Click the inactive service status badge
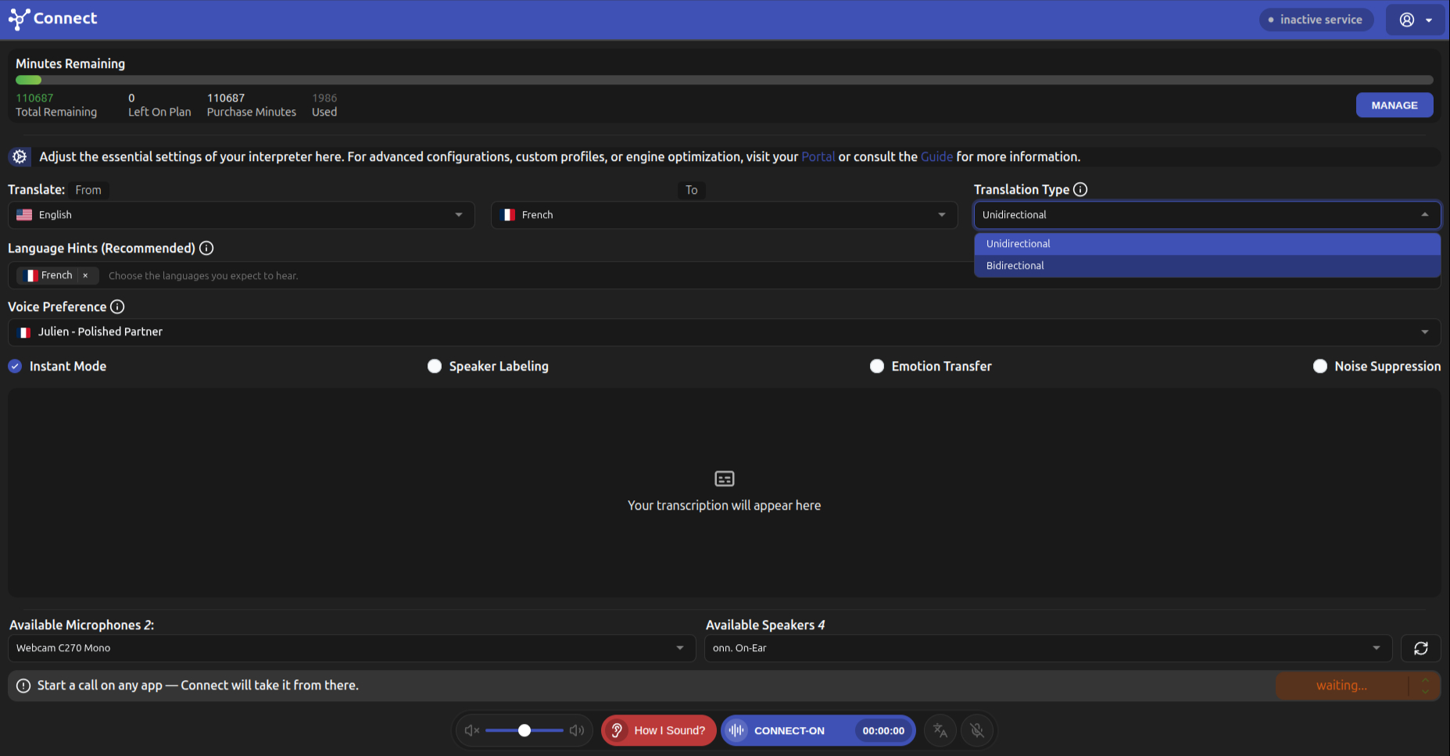Screen dimensions: 1450x756 point(1316,20)
